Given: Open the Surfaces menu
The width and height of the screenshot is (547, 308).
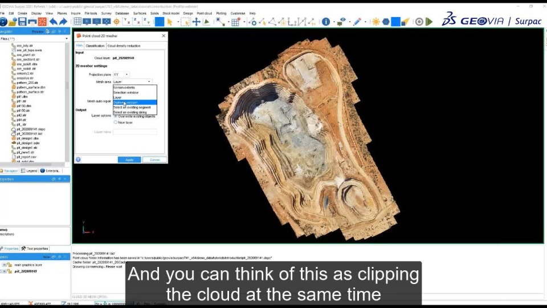Looking at the screenshot, I should [140, 13].
